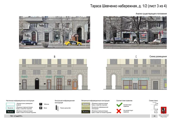Click the black arched door in left elevation

[37, 84]
